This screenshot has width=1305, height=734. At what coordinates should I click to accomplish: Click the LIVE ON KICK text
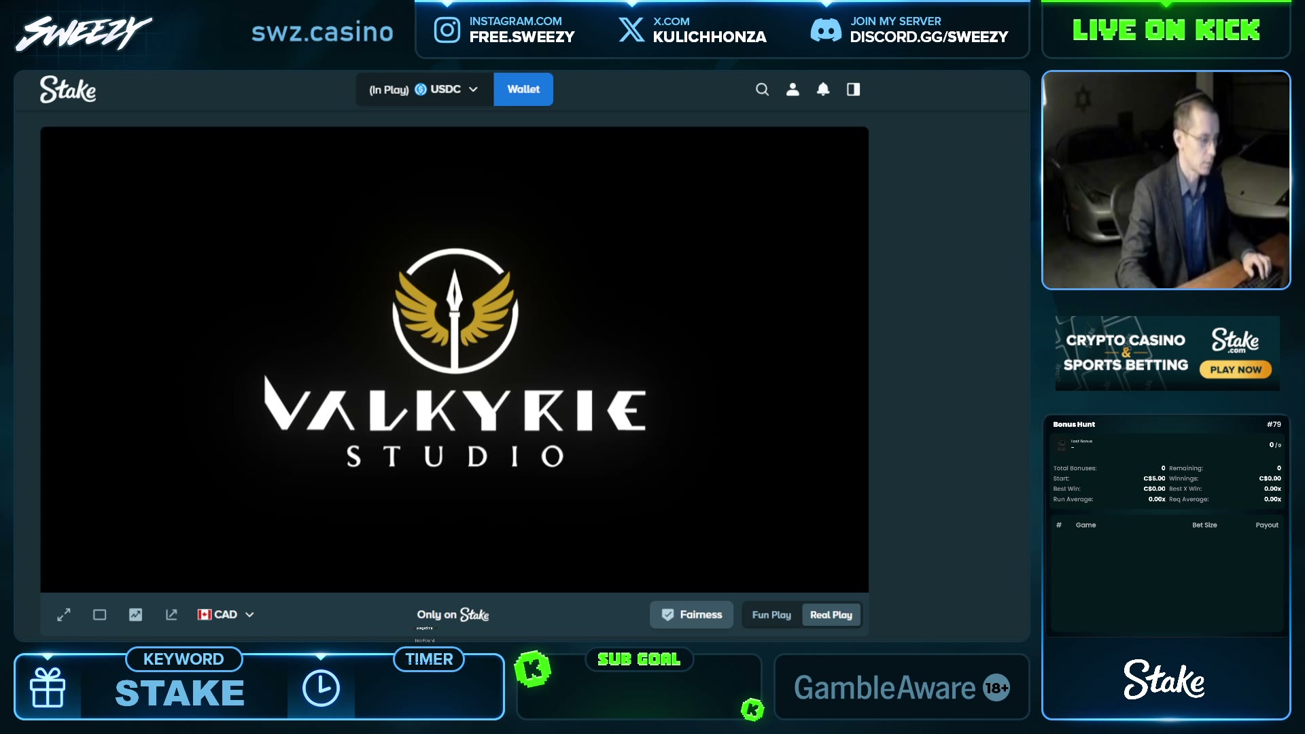pyautogui.click(x=1166, y=30)
